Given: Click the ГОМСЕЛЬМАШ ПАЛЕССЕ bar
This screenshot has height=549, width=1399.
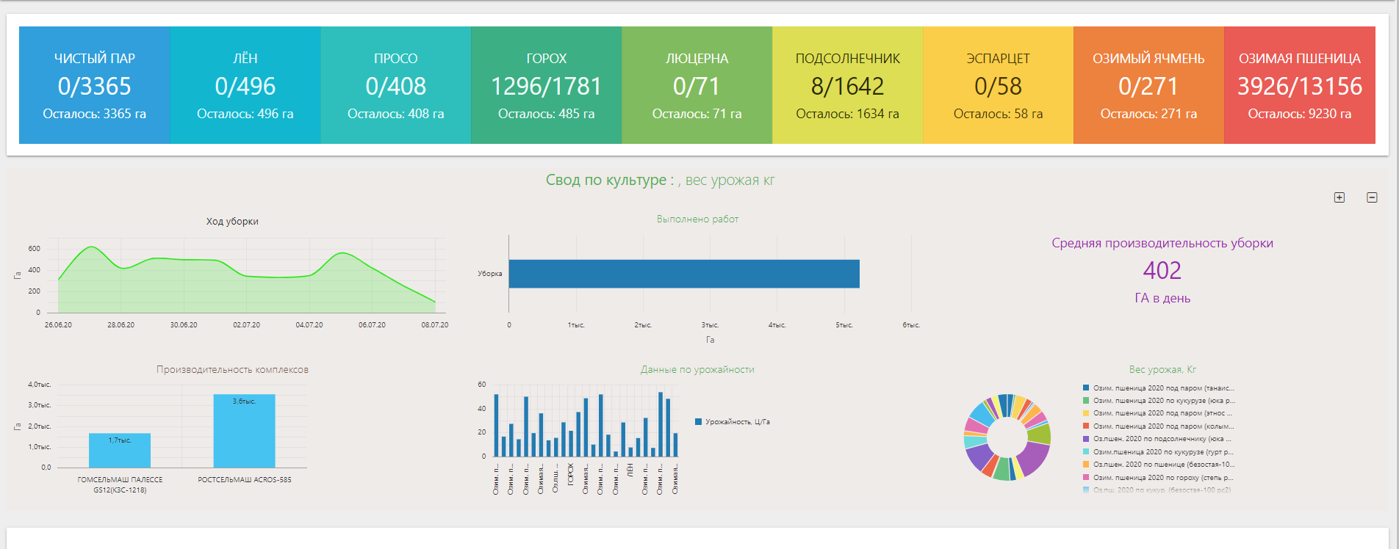Looking at the screenshot, I should [120, 451].
